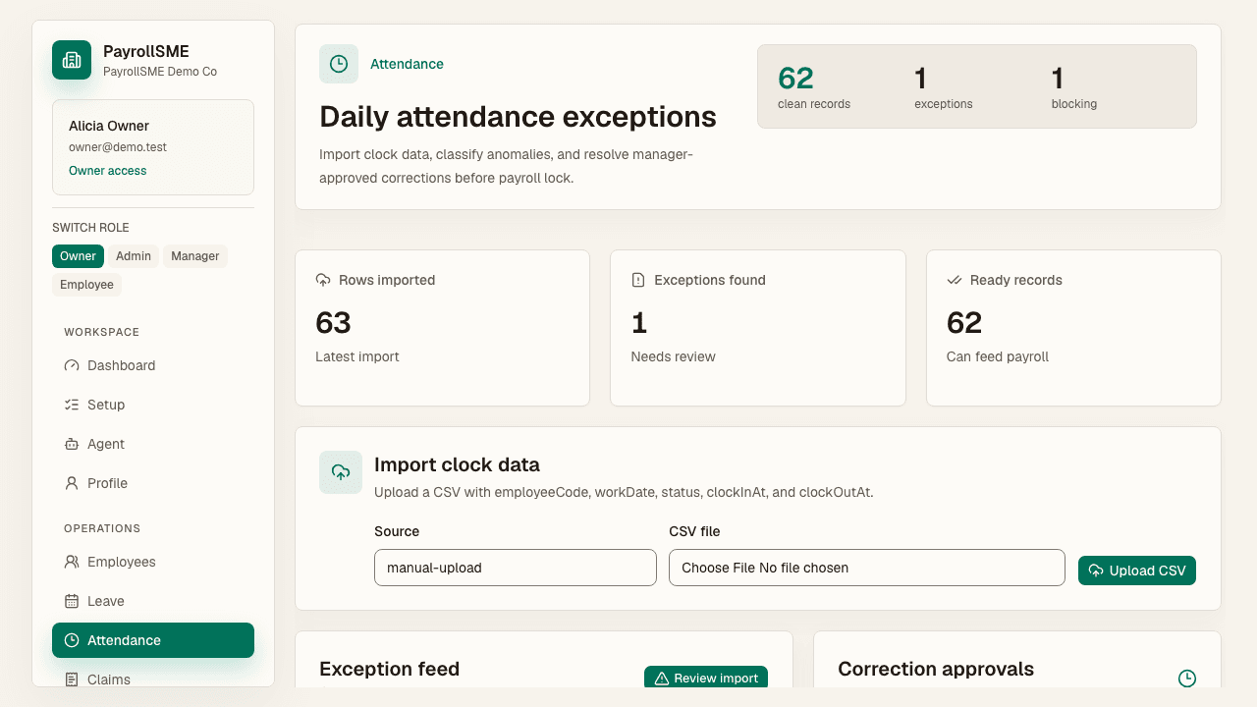Click the Leave calendar icon

click(x=72, y=601)
